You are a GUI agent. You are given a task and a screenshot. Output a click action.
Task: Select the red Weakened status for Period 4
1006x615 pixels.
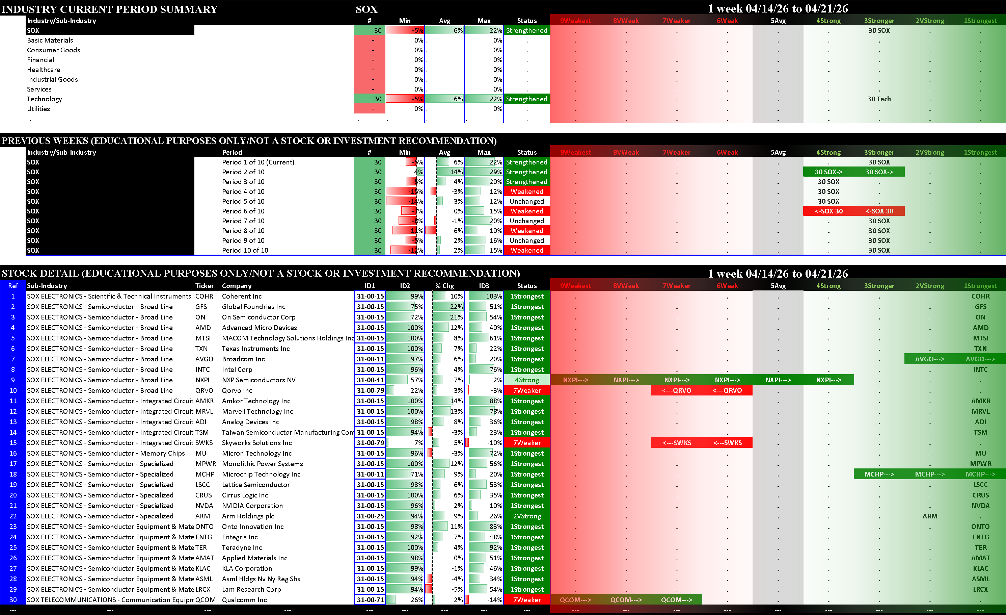point(527,191)
